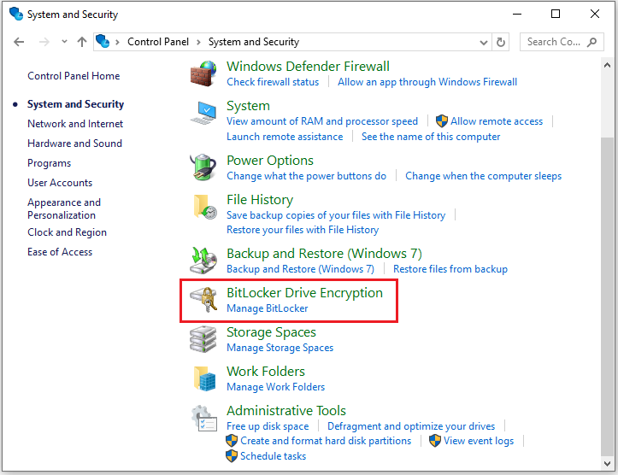The image size is (618, 475).
Task: Click Manage Work Folders
Action: point(276,387)
